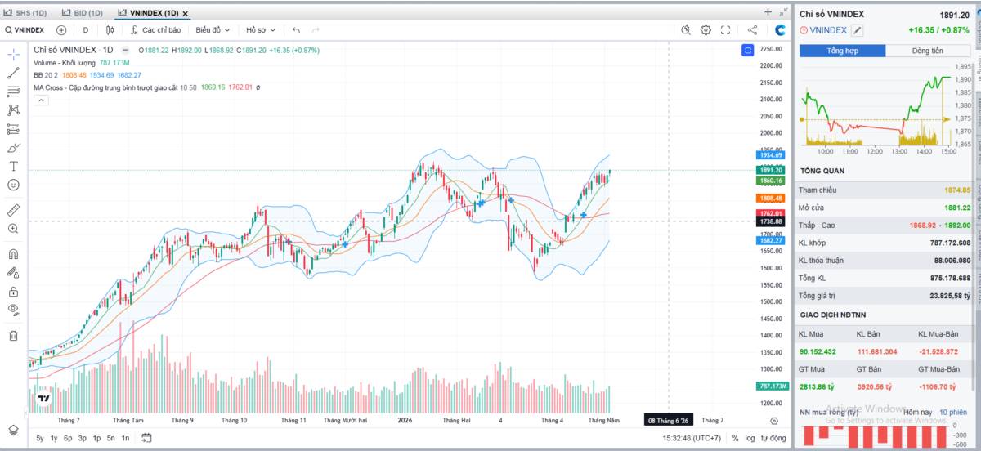Viewport: 981px width, 451px height.
Task: Edit VNINDEX with the pencil icon
Action: pyautogui.click(x=858, y=30)
